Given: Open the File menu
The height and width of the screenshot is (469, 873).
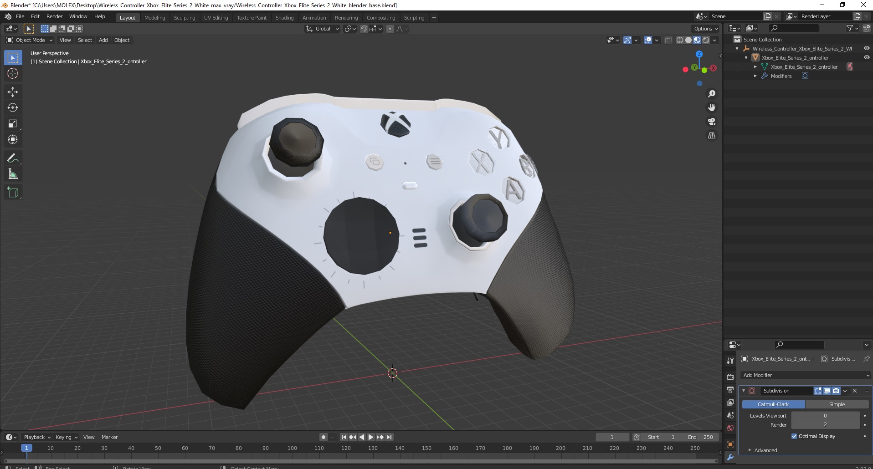Looking at the screenshot, I should (x=20, y=16).
